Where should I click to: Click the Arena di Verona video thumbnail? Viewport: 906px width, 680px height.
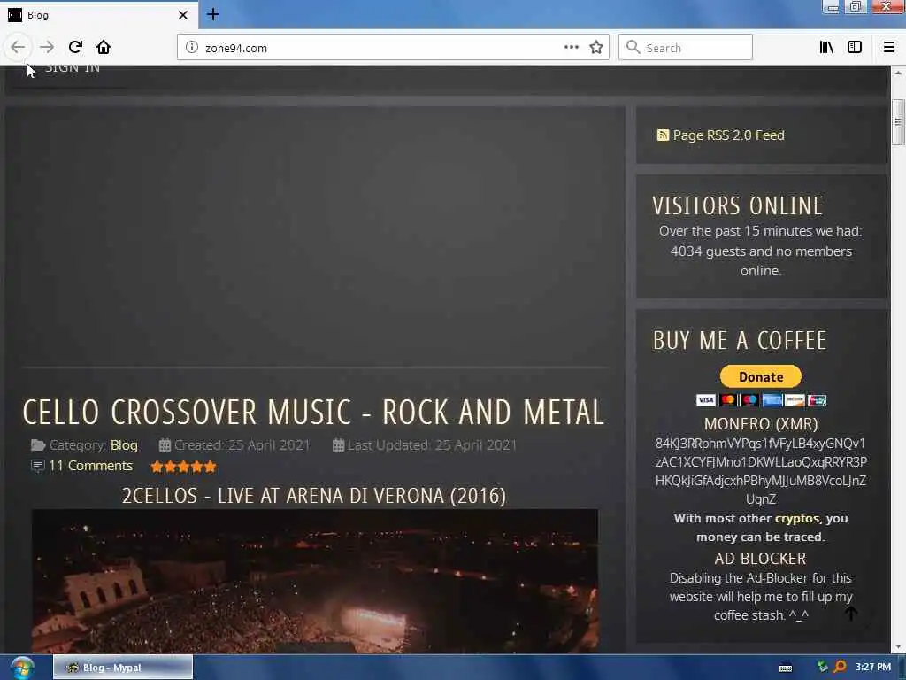click(315, 581)
